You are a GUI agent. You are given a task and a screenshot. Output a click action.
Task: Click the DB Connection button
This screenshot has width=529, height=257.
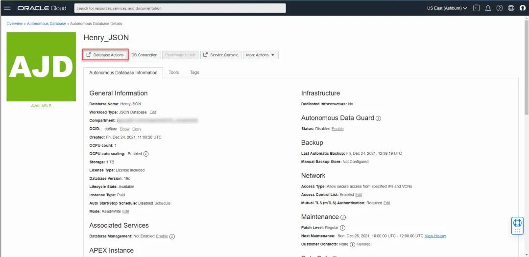(144, 55)
